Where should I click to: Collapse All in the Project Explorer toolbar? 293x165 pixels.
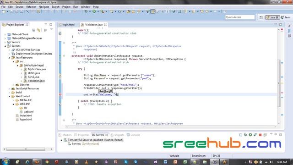[x=34, y=30]
